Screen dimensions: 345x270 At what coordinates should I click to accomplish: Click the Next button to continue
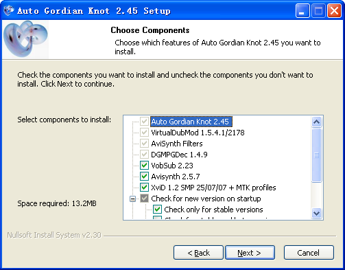pos(250,253)
